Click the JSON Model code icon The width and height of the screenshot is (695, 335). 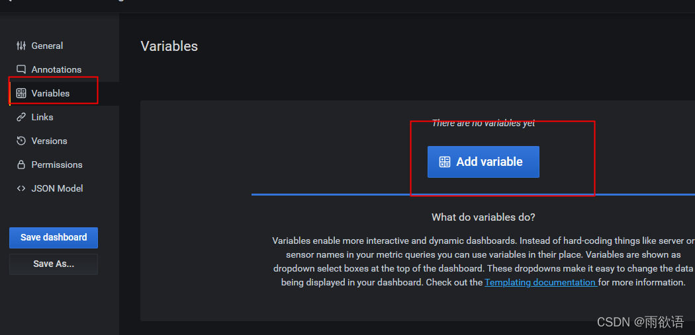(x=21, y=188)
